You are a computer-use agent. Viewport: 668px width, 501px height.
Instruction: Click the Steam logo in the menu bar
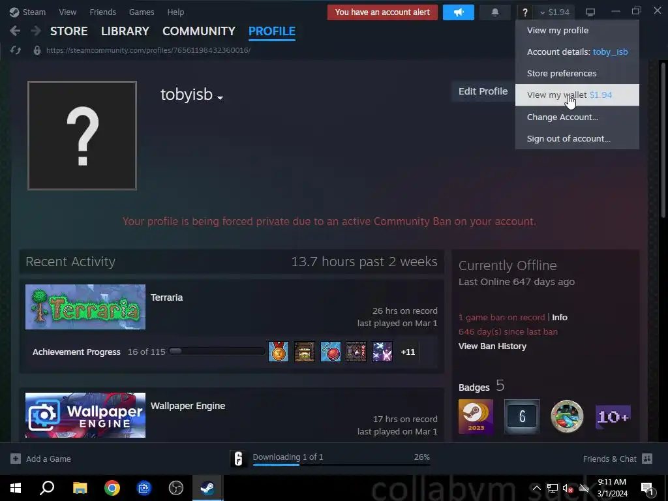14,12
